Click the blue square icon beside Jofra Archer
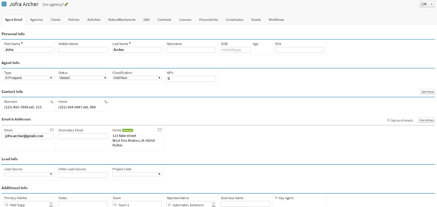Viewport: 437px width, 207px height. coord(4,4)
